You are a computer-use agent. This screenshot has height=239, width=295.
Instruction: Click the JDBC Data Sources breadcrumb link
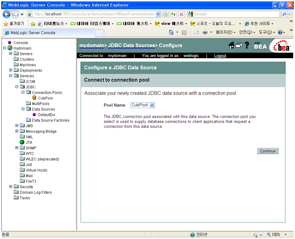[131, 45]
